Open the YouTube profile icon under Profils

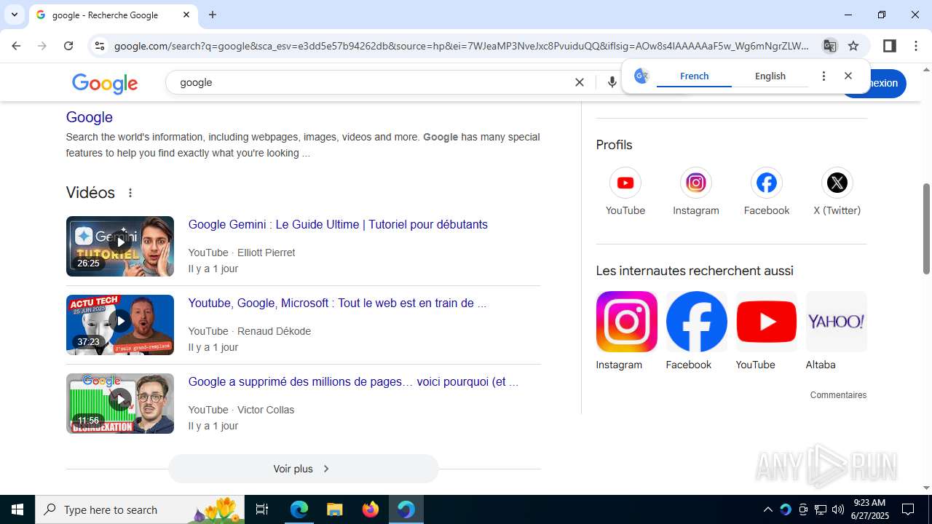[x=625, y=183]
